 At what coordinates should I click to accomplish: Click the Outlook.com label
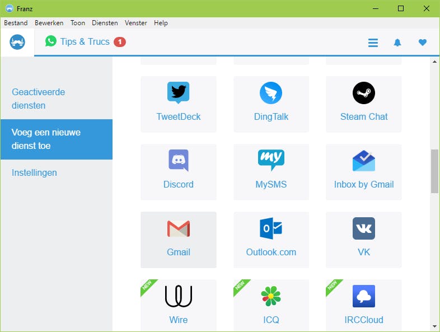point(271,252)
